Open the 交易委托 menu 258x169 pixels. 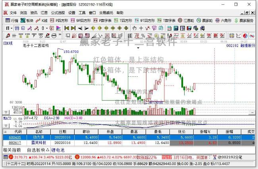(106, 13)
